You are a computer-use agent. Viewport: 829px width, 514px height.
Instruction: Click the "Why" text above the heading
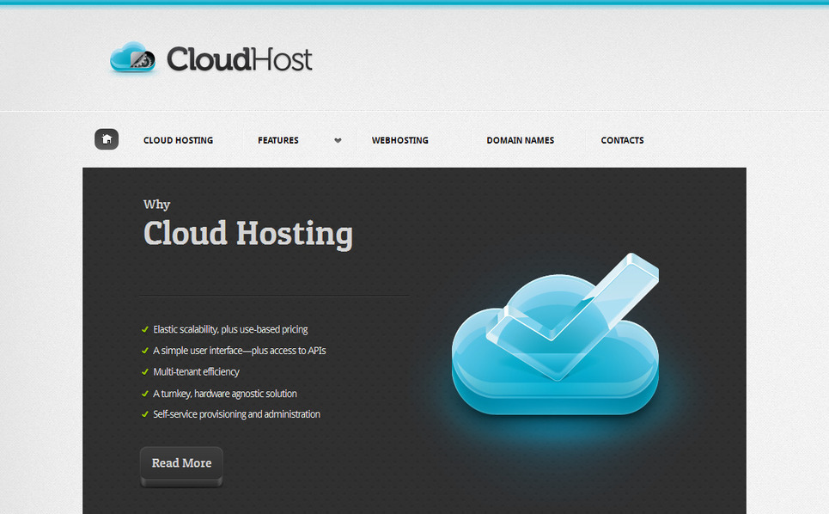[156, 204]
